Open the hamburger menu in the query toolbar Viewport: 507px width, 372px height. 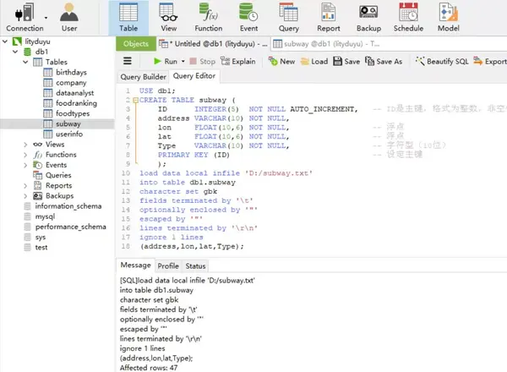point(128,61)
